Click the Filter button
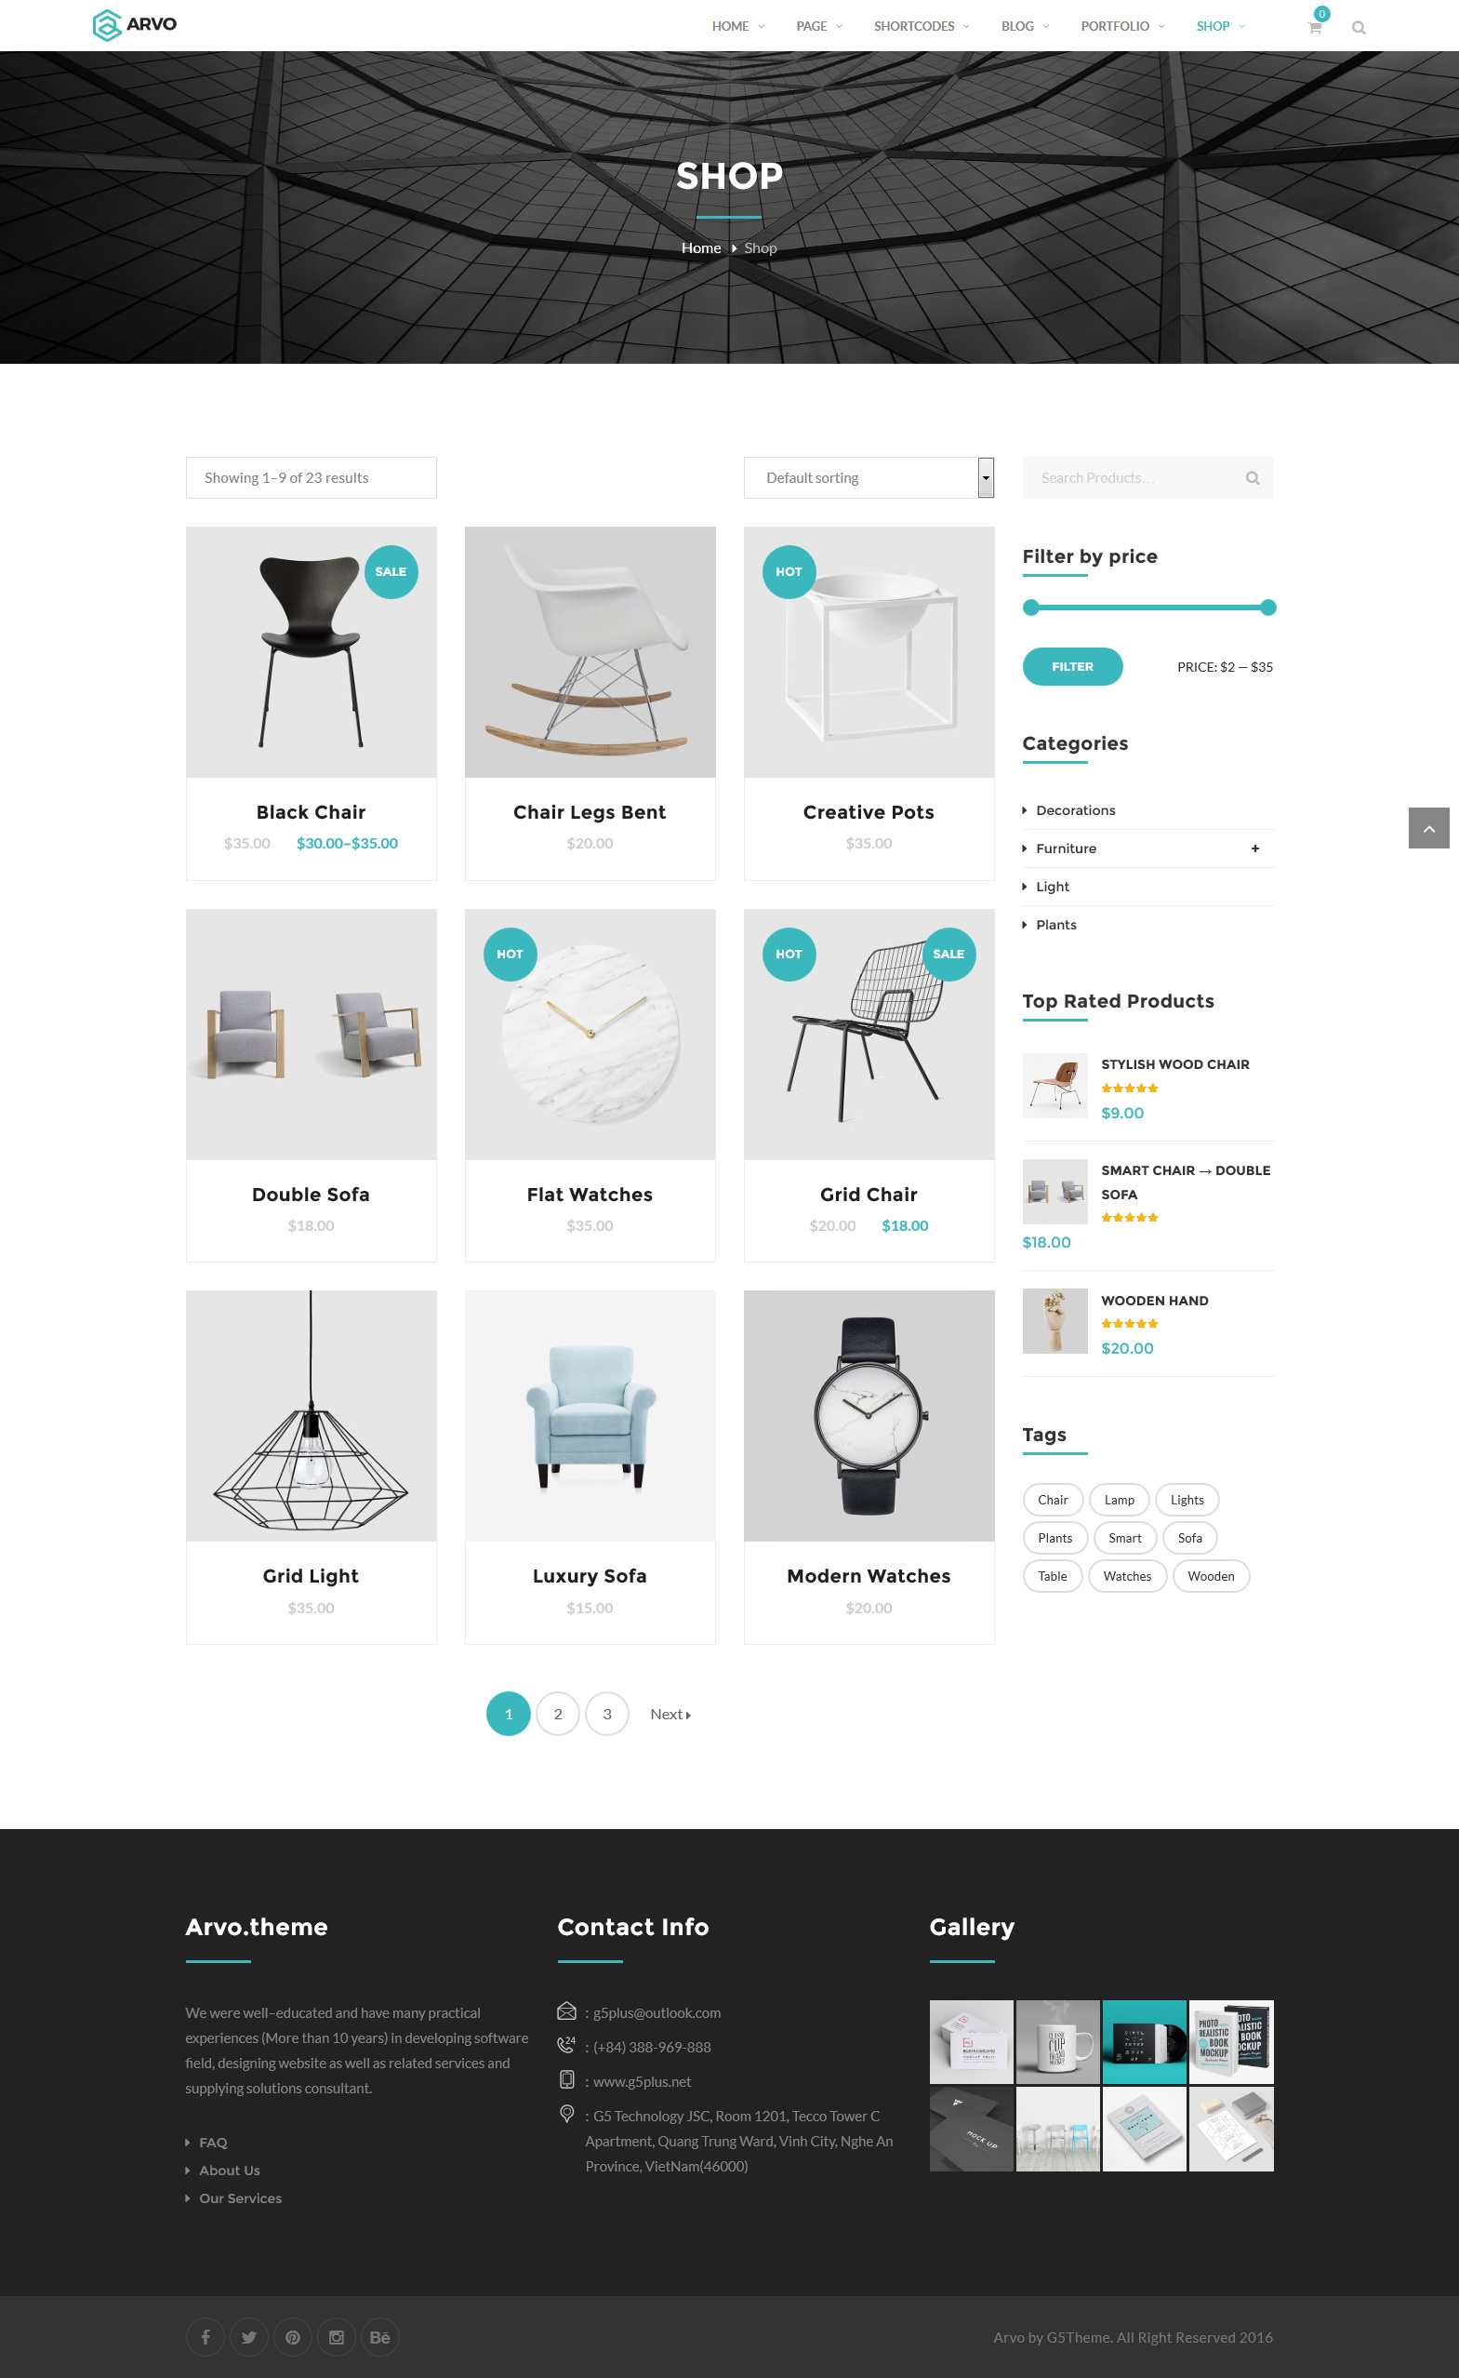This screenshot has height=2378, width=1459. point(1072,666)
